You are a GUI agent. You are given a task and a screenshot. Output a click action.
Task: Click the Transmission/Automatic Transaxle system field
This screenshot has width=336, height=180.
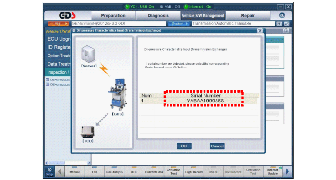pos(233,24)
